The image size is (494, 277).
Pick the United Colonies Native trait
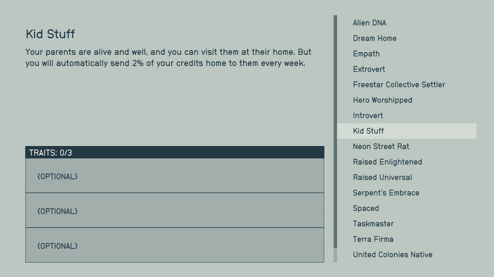click(392, 255)
